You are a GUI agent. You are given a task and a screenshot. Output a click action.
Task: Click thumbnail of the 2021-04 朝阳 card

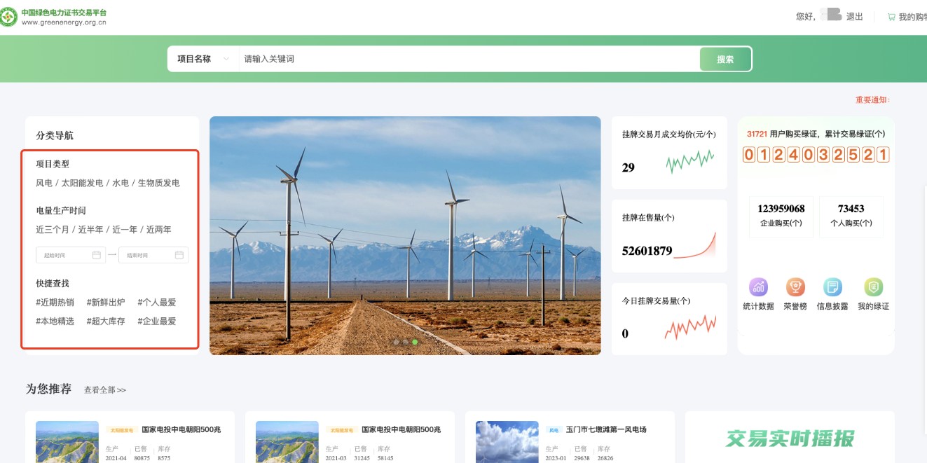tap(67, 442)
